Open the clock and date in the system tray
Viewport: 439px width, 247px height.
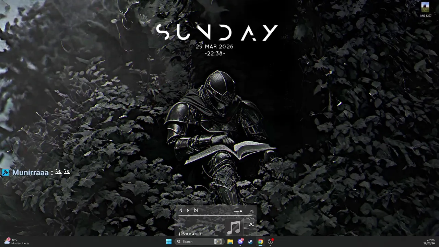point(429,242)
